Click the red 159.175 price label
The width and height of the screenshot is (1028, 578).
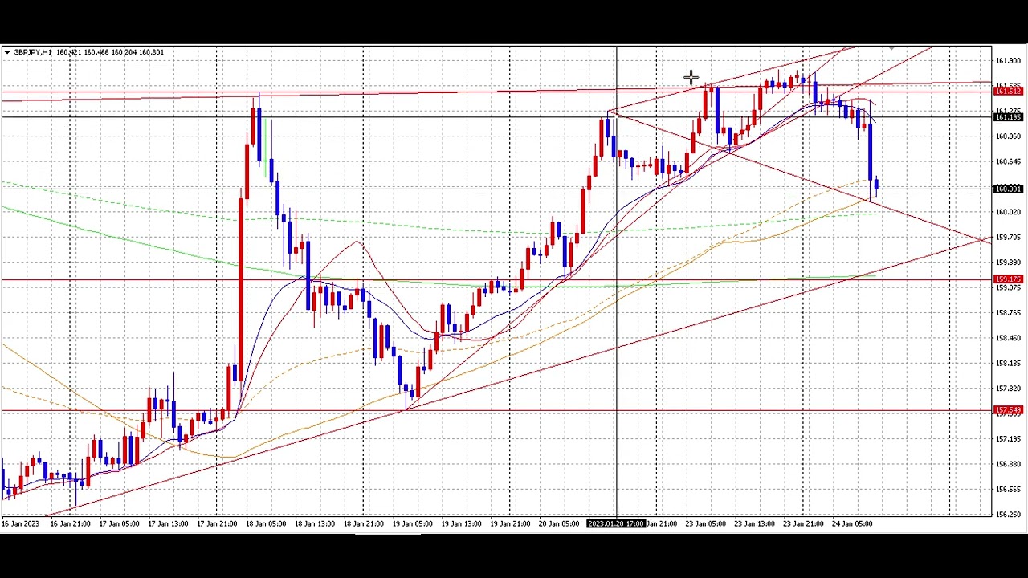(x=1008, y=279)
